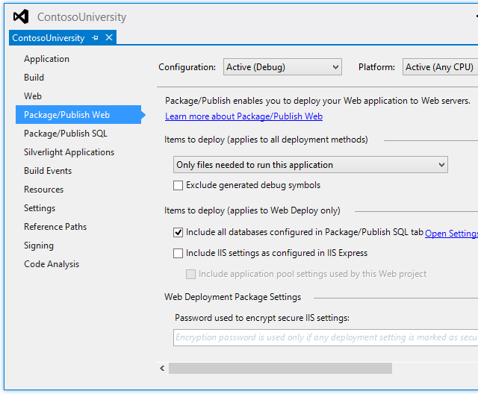Click the left arrow of horizontal scrollbar
The width and height of the screenshot is (478, 394).
click(162, 369)
